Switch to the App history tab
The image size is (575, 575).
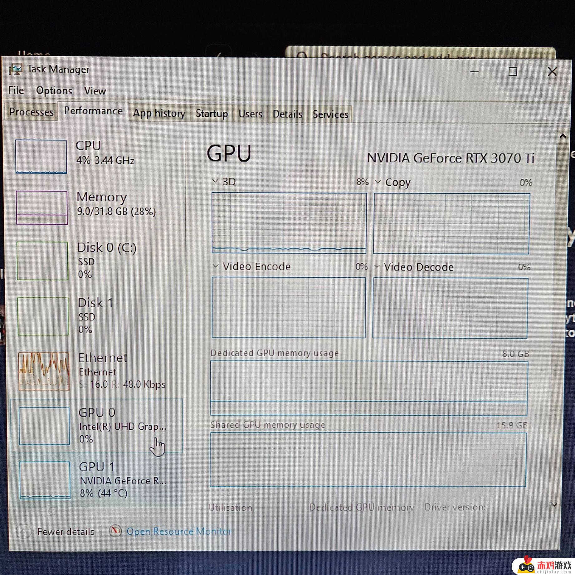point(159,113)
